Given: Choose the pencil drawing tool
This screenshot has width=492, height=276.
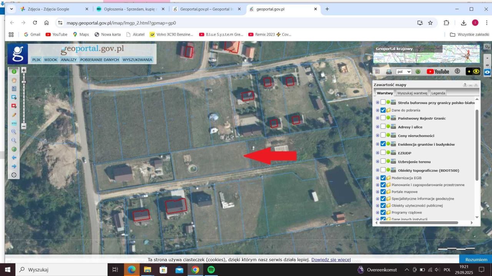Looking at the screenshot, I should pyautogui.click(x=14, y=115).
